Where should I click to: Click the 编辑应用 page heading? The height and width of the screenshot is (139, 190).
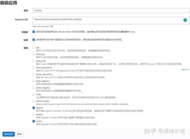9,3
